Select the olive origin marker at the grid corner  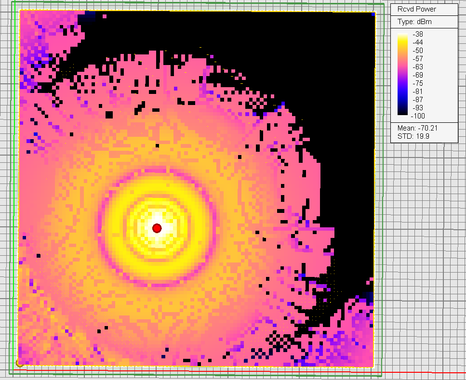19,363
